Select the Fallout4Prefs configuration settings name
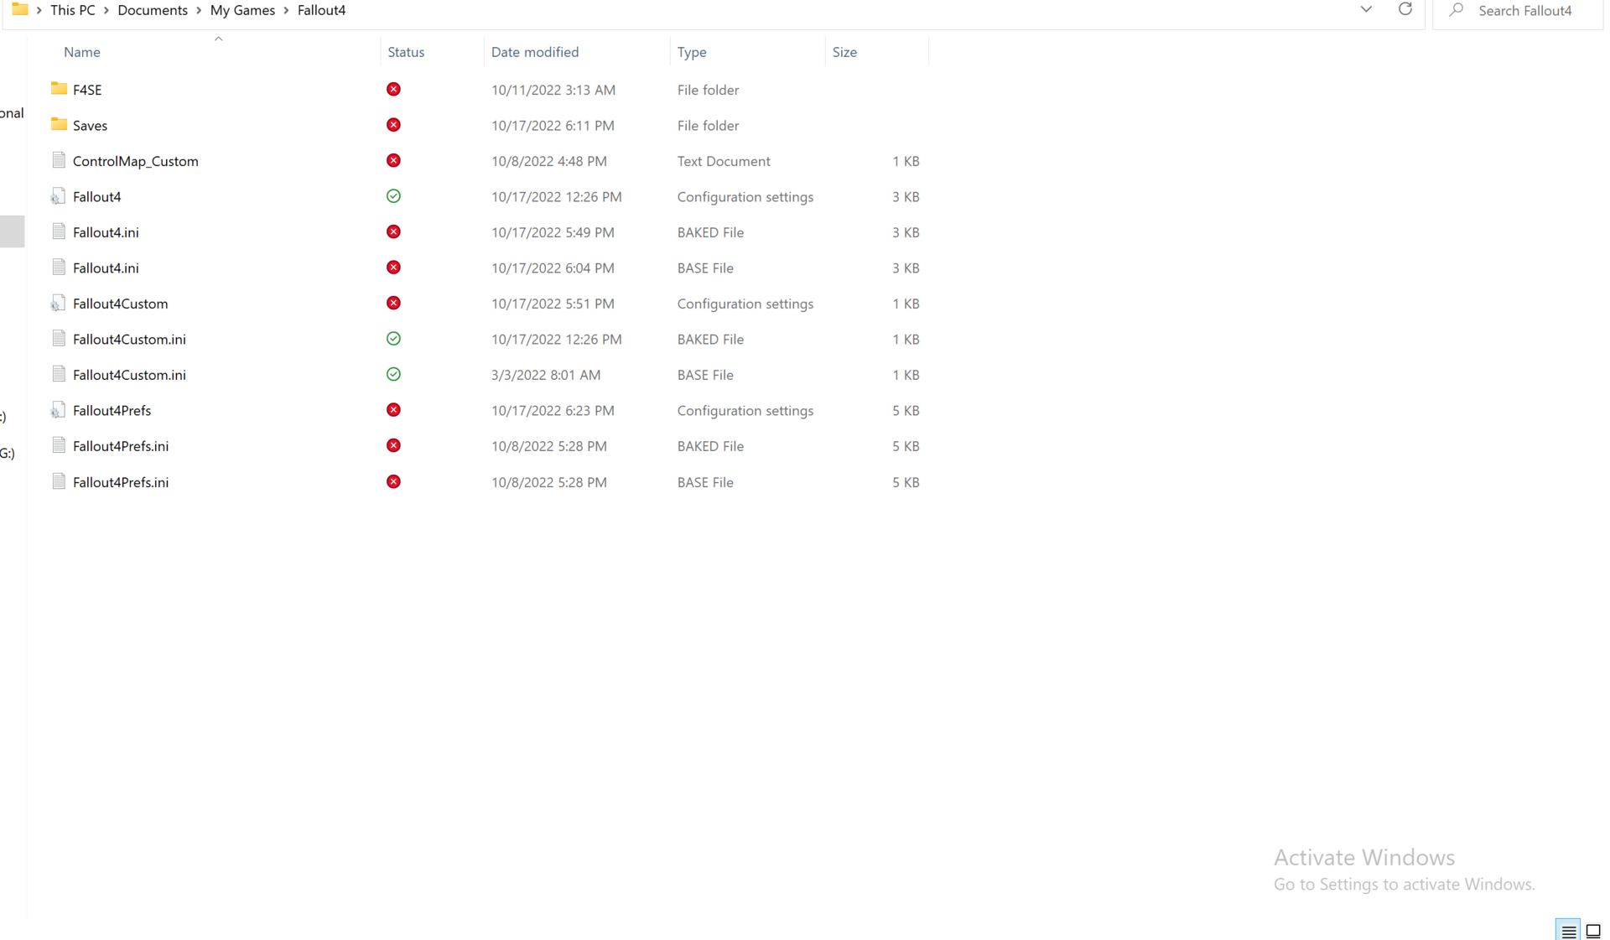The width and height of the screenshot is (1610, 940). [112, 410]
